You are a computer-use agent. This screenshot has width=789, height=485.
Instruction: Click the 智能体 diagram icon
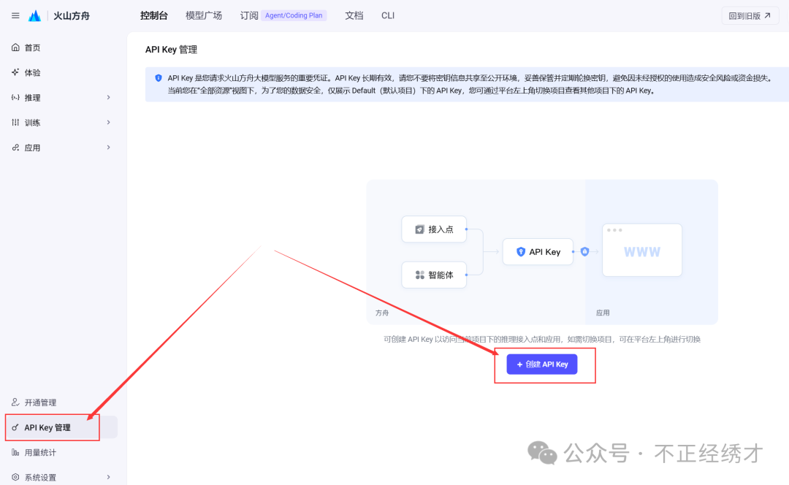pos(419,275)
